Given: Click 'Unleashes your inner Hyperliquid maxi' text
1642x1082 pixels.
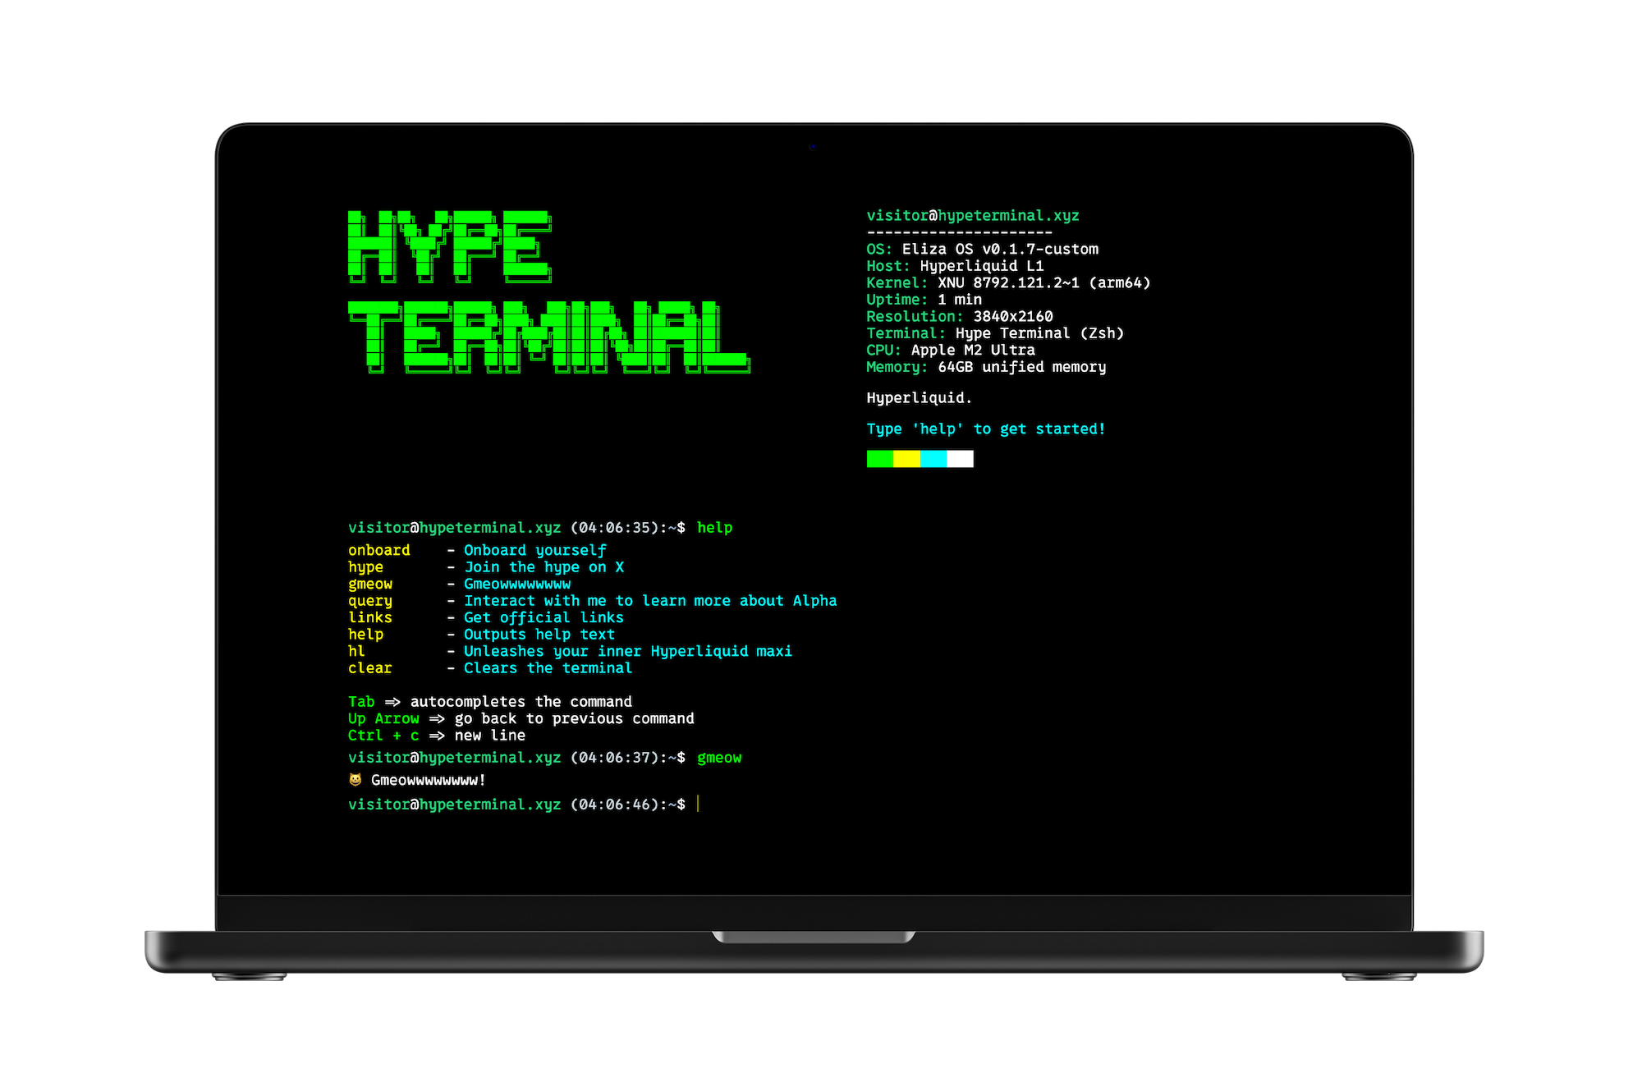Looking at the screenshot, I should 628,651.
